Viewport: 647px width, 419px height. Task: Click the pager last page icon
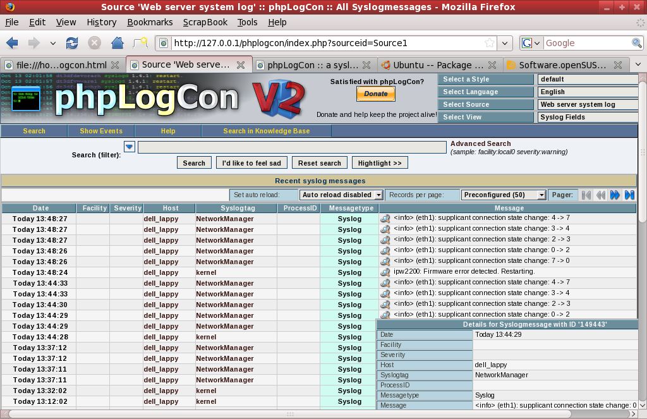click(x=629, y=195)
